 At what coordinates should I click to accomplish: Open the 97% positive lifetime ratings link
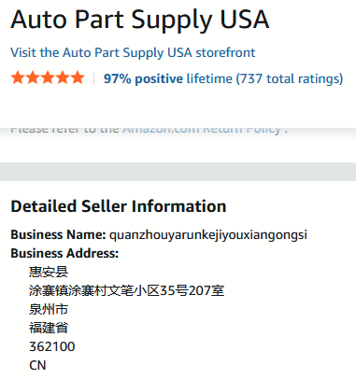pos(223,78)
